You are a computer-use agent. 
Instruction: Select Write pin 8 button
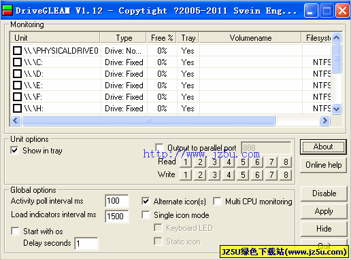click(x=286, y=174)
